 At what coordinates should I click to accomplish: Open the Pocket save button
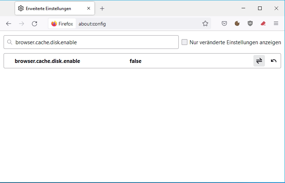224,23
